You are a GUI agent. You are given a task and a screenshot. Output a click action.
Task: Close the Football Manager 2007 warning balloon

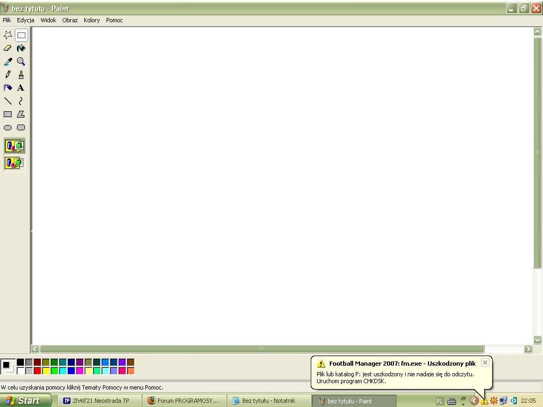[485, 362]
